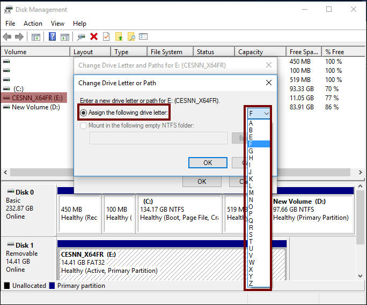The image size is (367, 305).
Task: Sort by the Free Space column header
Action: click(x=304, y=51)
